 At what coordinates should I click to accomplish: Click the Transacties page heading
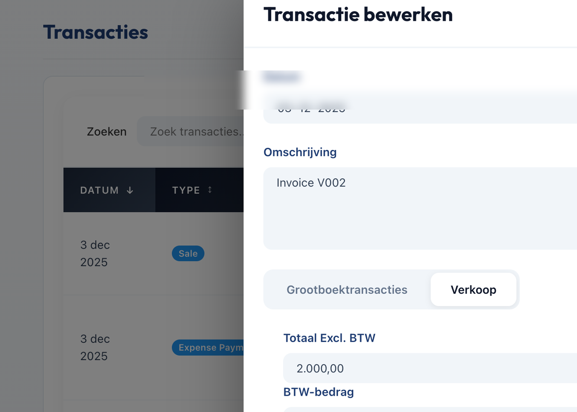click(x=95, y=32)
